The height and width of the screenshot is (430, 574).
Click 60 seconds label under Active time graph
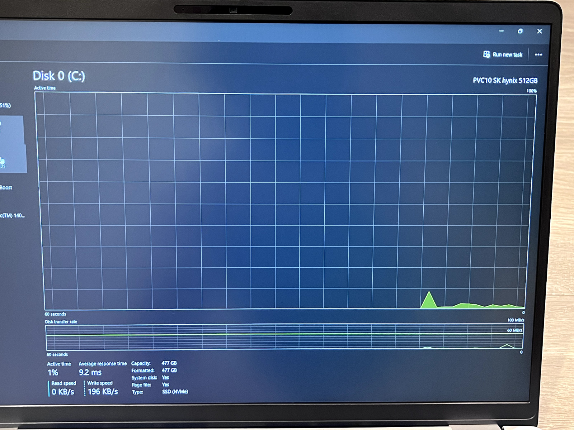[x=55, y=314]
